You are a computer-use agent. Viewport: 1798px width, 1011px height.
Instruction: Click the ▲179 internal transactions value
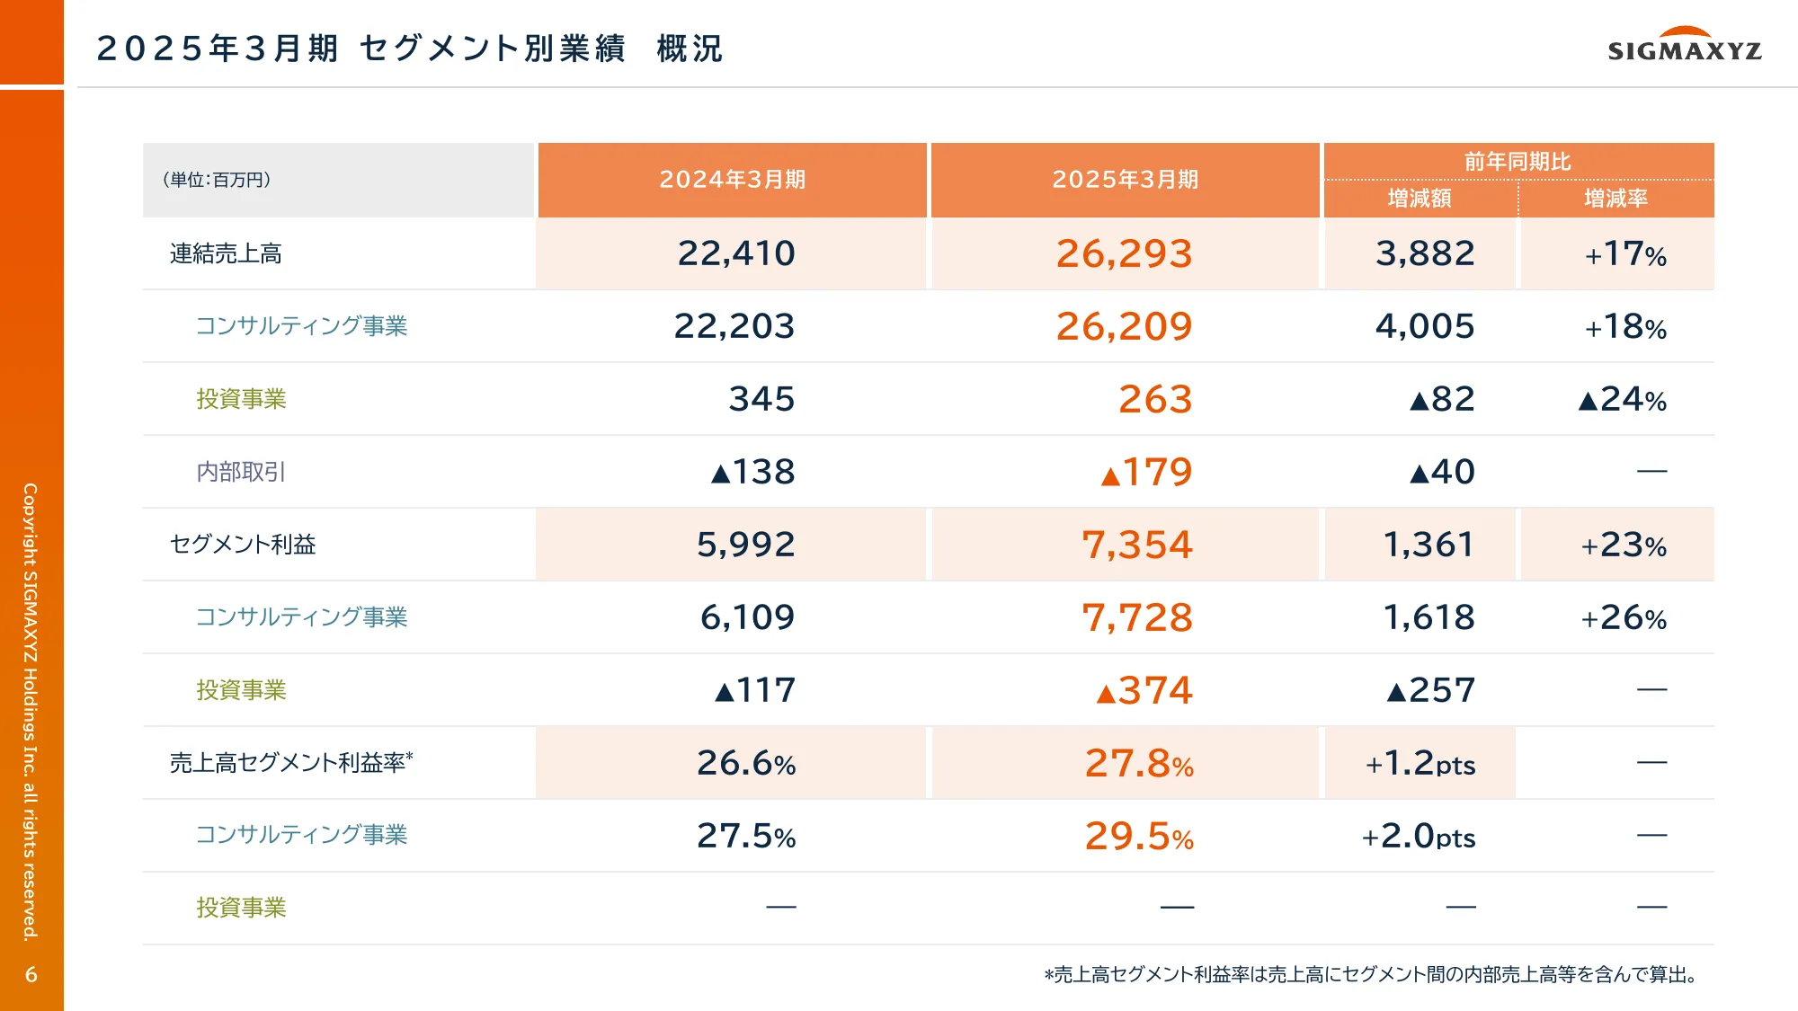click(1147, 472)
